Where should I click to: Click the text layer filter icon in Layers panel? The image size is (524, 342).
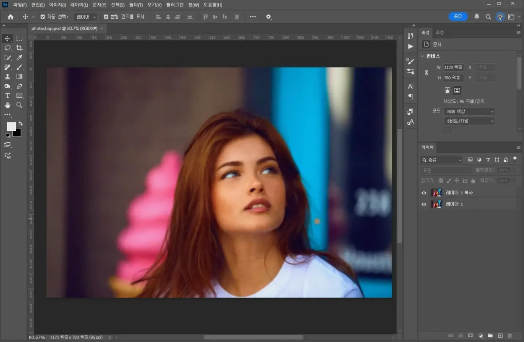point(488,160)
